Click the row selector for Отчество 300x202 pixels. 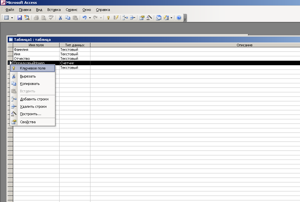(x=10, y=59)
